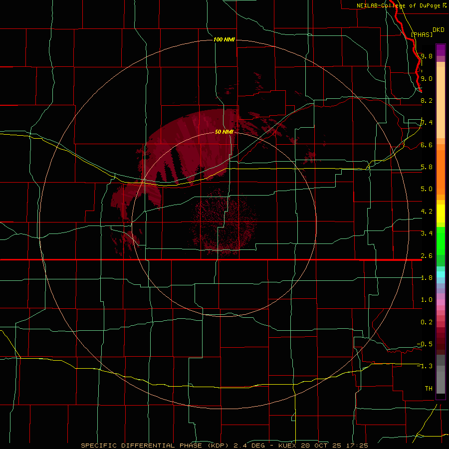Select the bright orange segment of the color bar

pyautogui.click(x=441, y=173)
